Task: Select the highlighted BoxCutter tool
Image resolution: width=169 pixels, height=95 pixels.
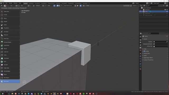Action: tap(10, 81)
